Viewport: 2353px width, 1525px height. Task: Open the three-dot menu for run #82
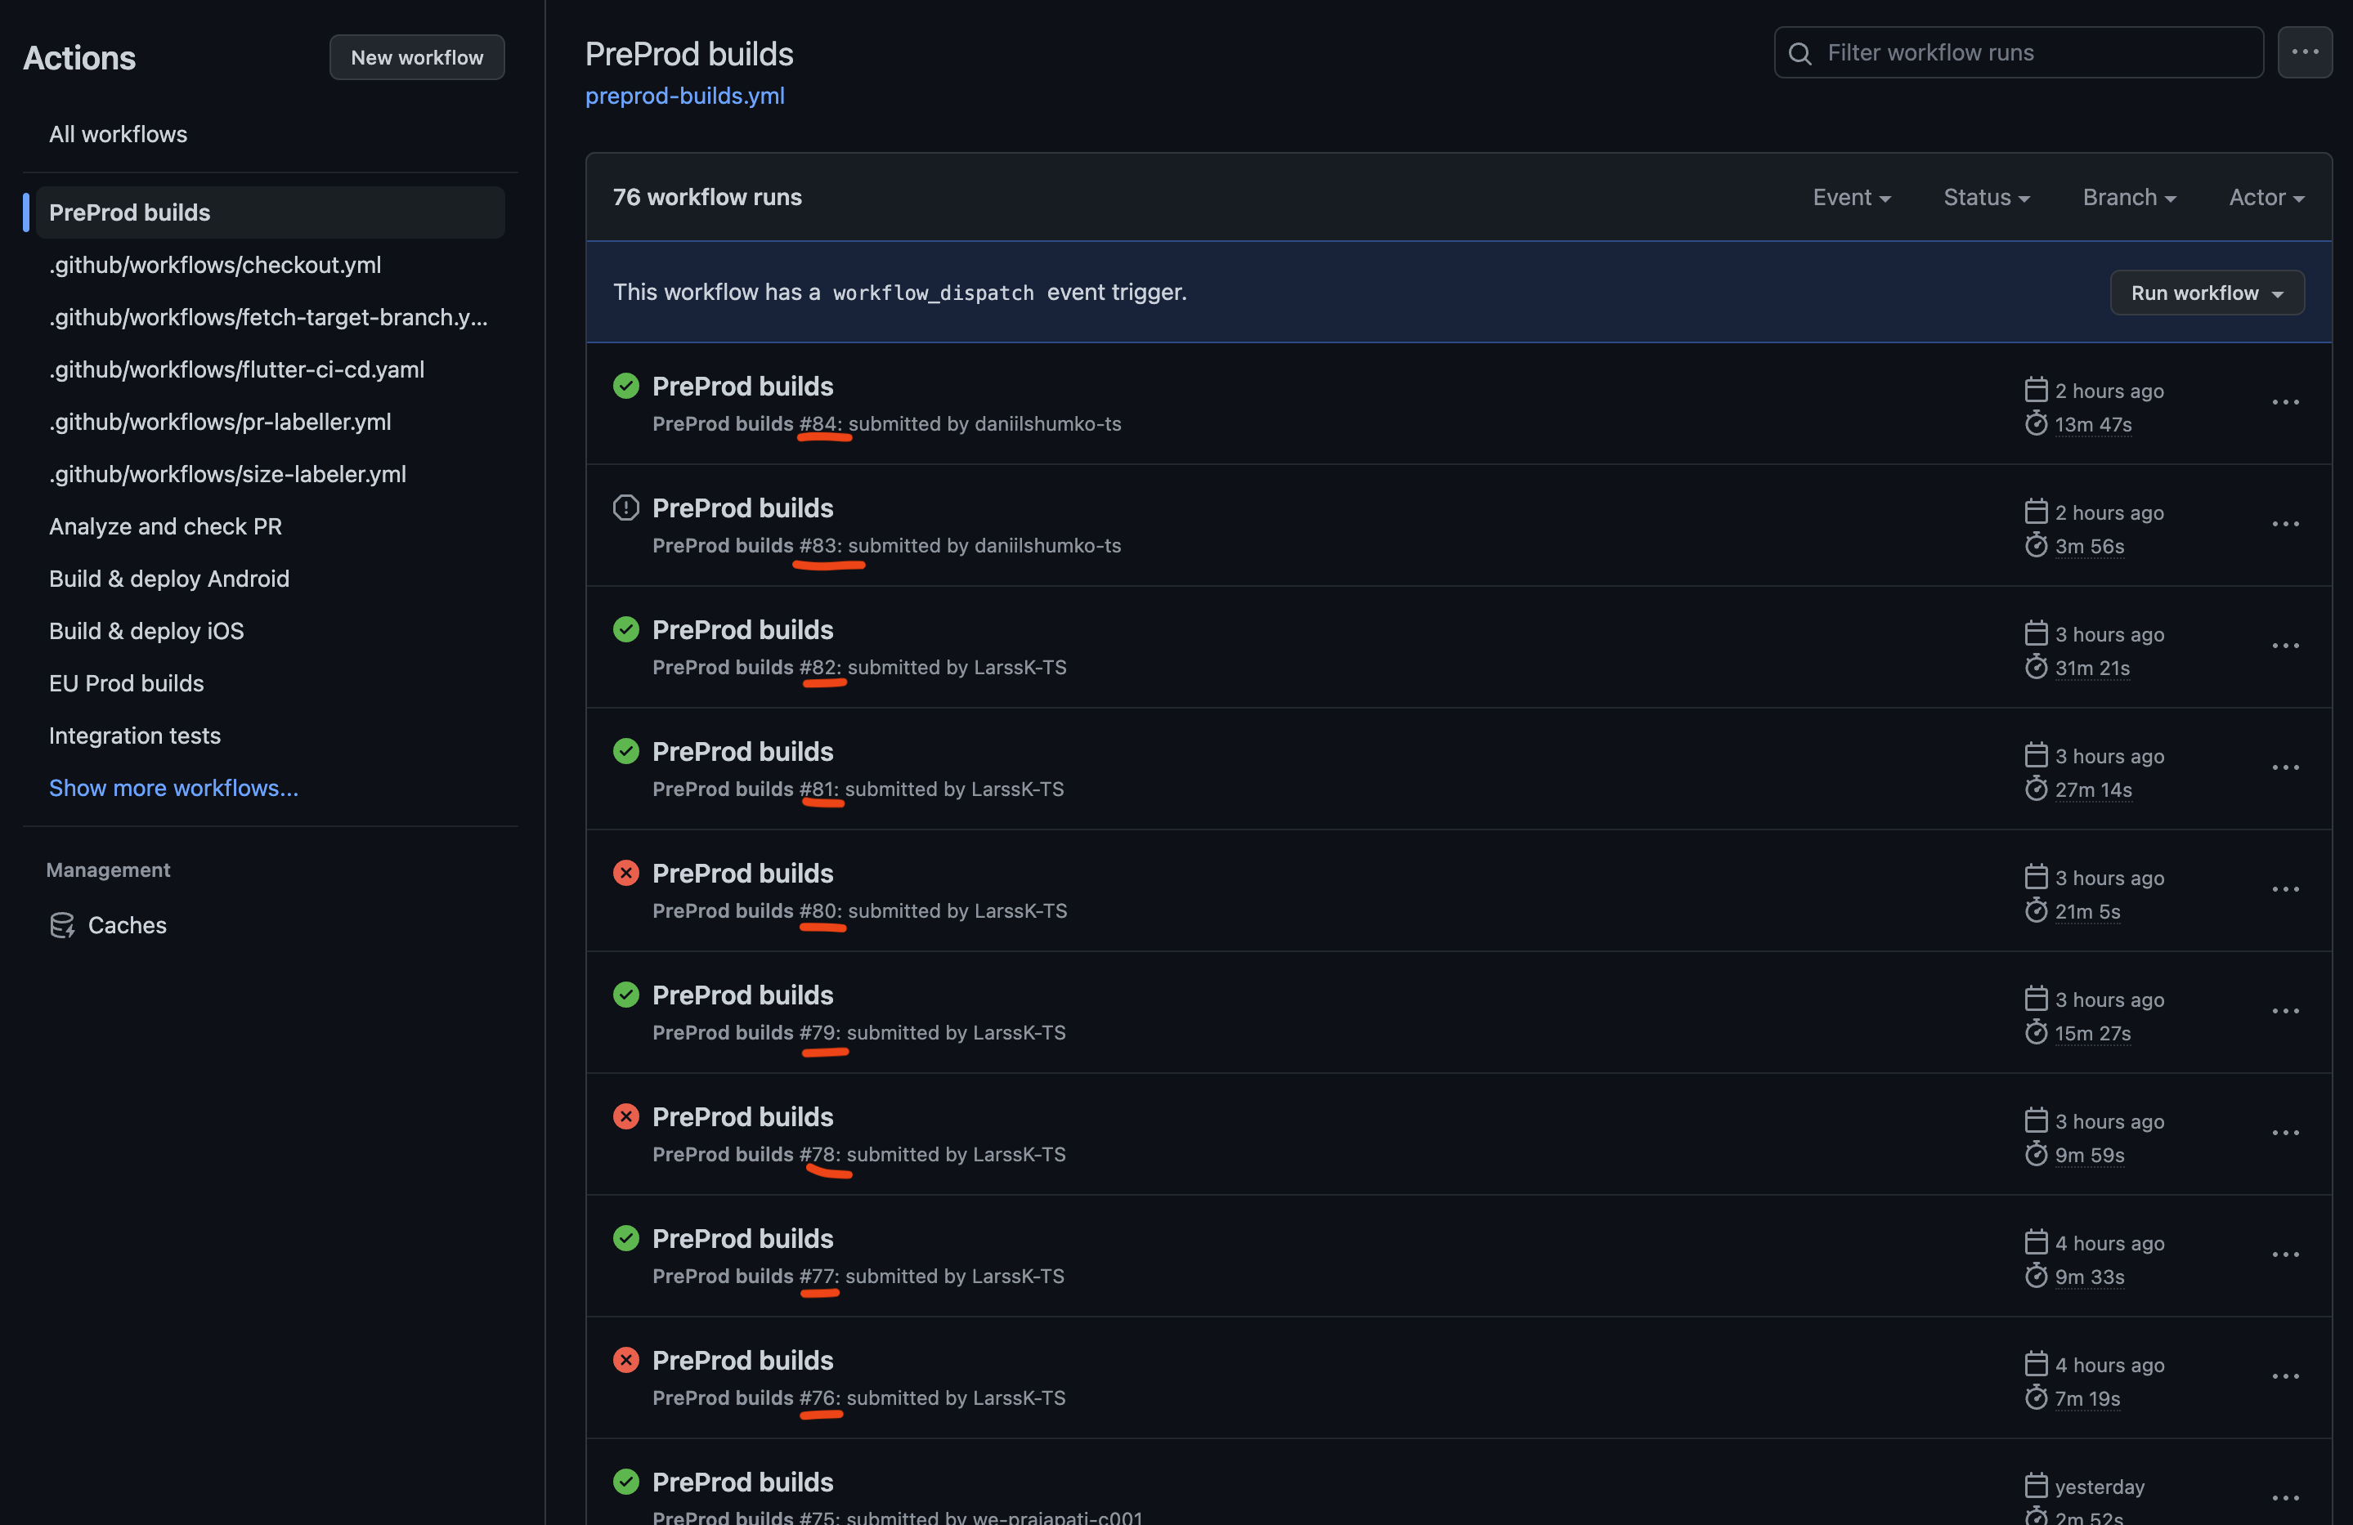click(x=2285, y=646)
